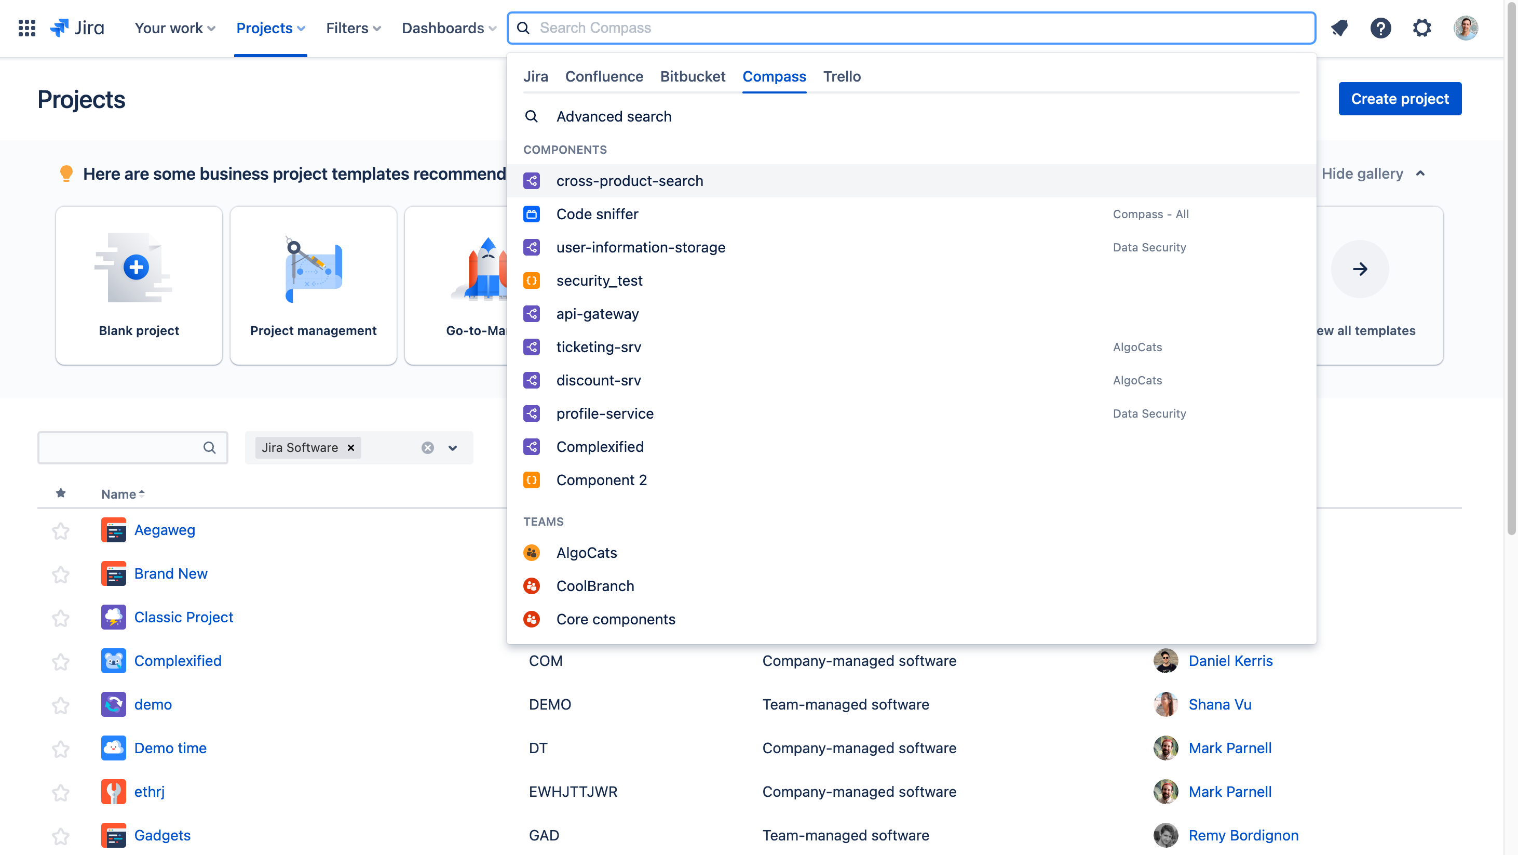Viewport: 1518px width, 855px height.
Task: Clear all product filters with the X
Action: pos(428,448)
